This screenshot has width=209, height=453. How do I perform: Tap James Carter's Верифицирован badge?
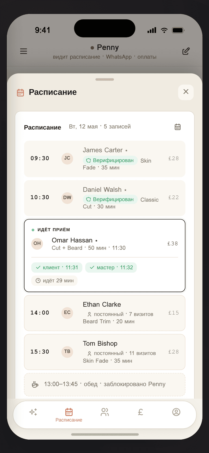click(x=110, y=160)
